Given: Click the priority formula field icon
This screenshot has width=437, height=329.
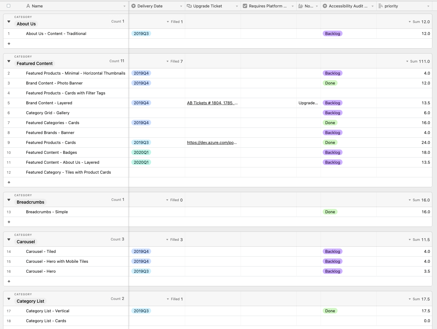Looking at the screenshot, I should (381, 6).
